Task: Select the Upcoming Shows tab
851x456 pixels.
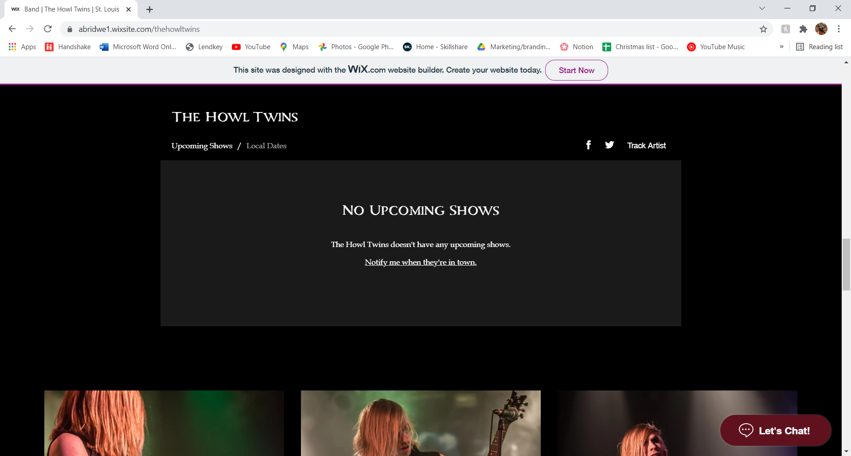Action: (x=202, y=146)
